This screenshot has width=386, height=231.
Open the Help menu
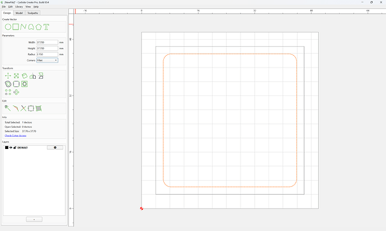(36, 7)
